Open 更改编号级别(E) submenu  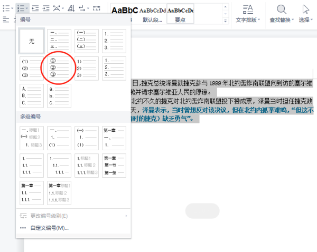click(x=73, y=216)
